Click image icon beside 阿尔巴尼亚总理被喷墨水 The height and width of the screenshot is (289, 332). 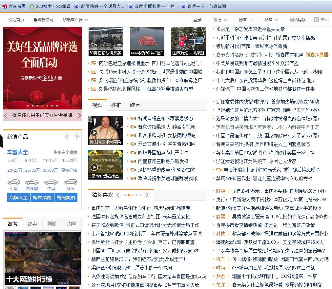[94, 64]
